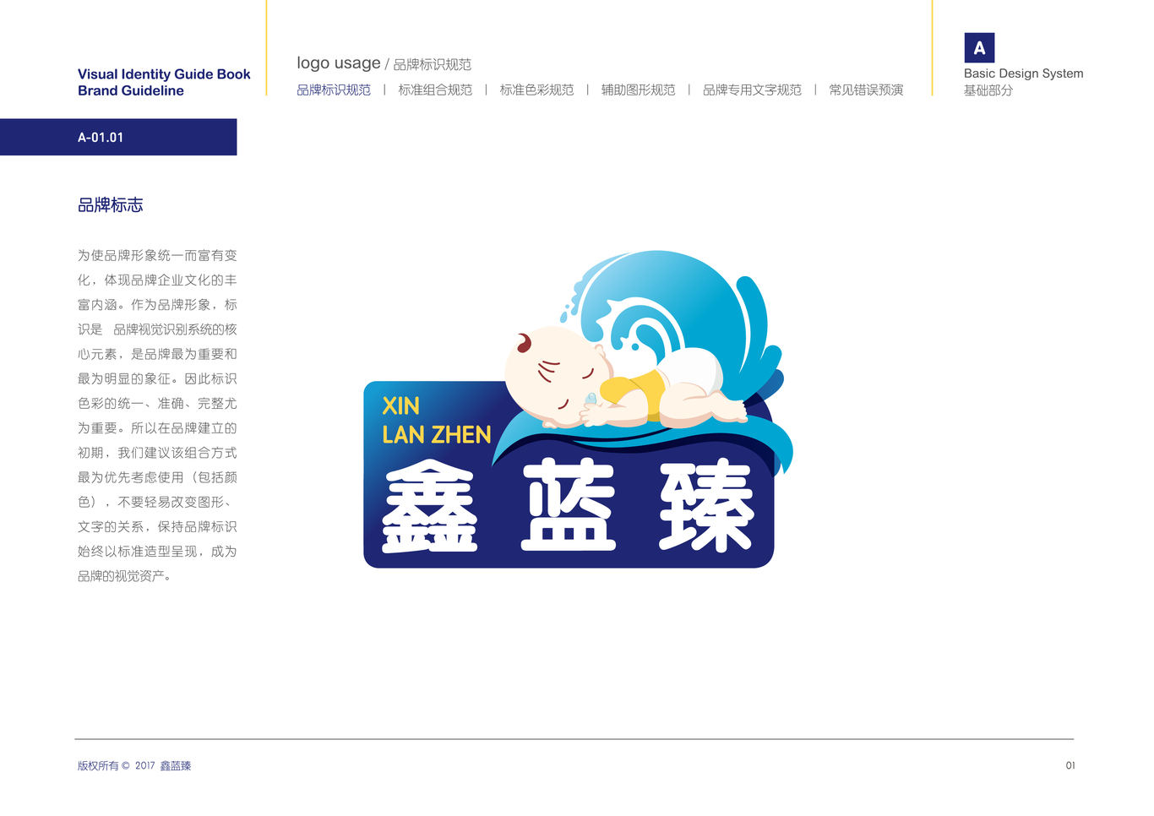Click the Basic Design System text
Screen dimensions: 1154x816
pyautogui.click(x=1023, y=73)
